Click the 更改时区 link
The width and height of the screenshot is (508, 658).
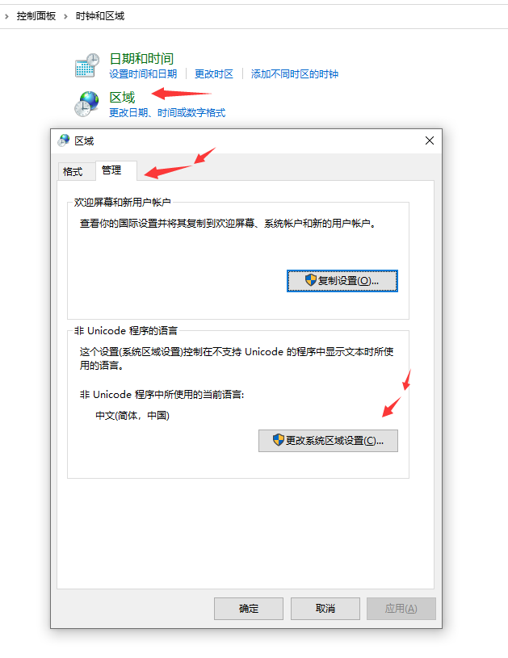pyautogui.click(x=214, y=74)
